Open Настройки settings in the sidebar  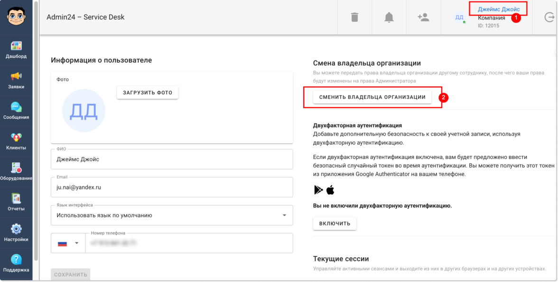click(16, 233)
